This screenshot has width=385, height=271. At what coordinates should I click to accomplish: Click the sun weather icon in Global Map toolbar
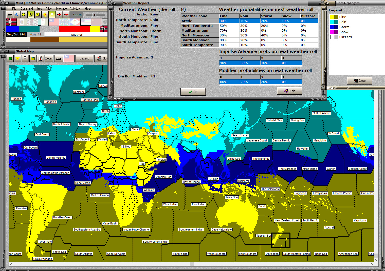17,58
